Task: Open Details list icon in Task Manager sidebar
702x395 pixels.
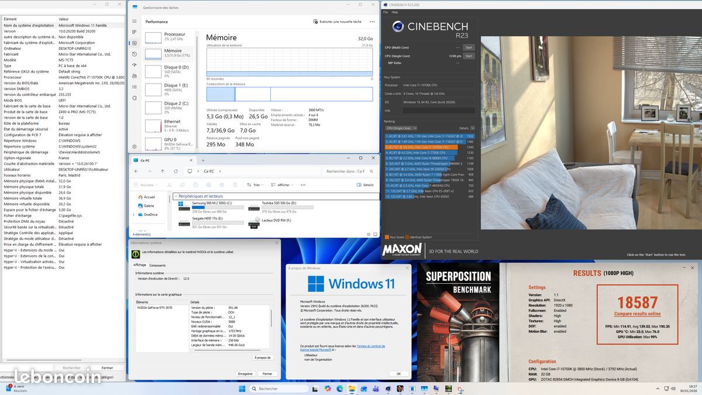Action: [135, 87]
